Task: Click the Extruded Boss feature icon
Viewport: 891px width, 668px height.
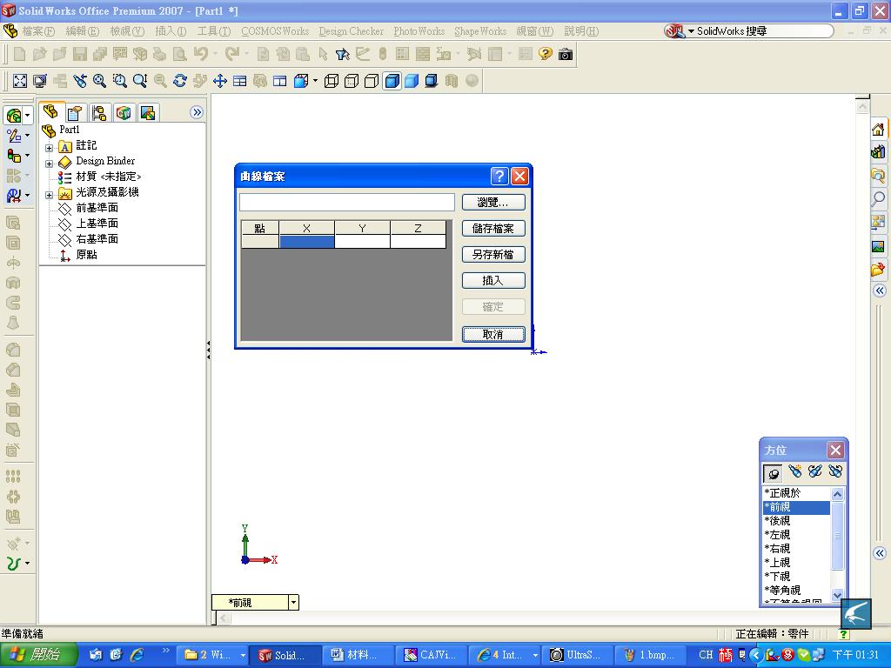Action: (x=13, y=224)
